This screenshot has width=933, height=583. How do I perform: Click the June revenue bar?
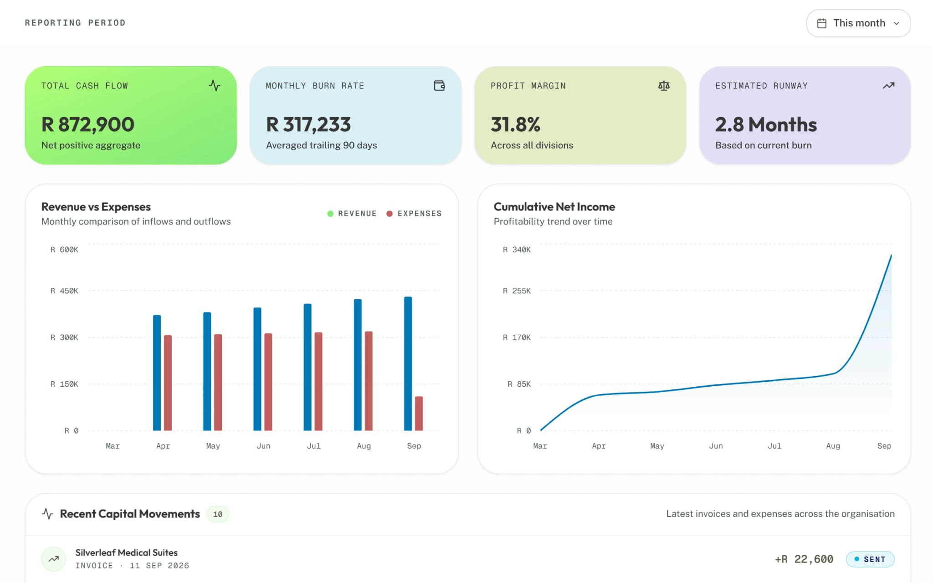point(257,369)
